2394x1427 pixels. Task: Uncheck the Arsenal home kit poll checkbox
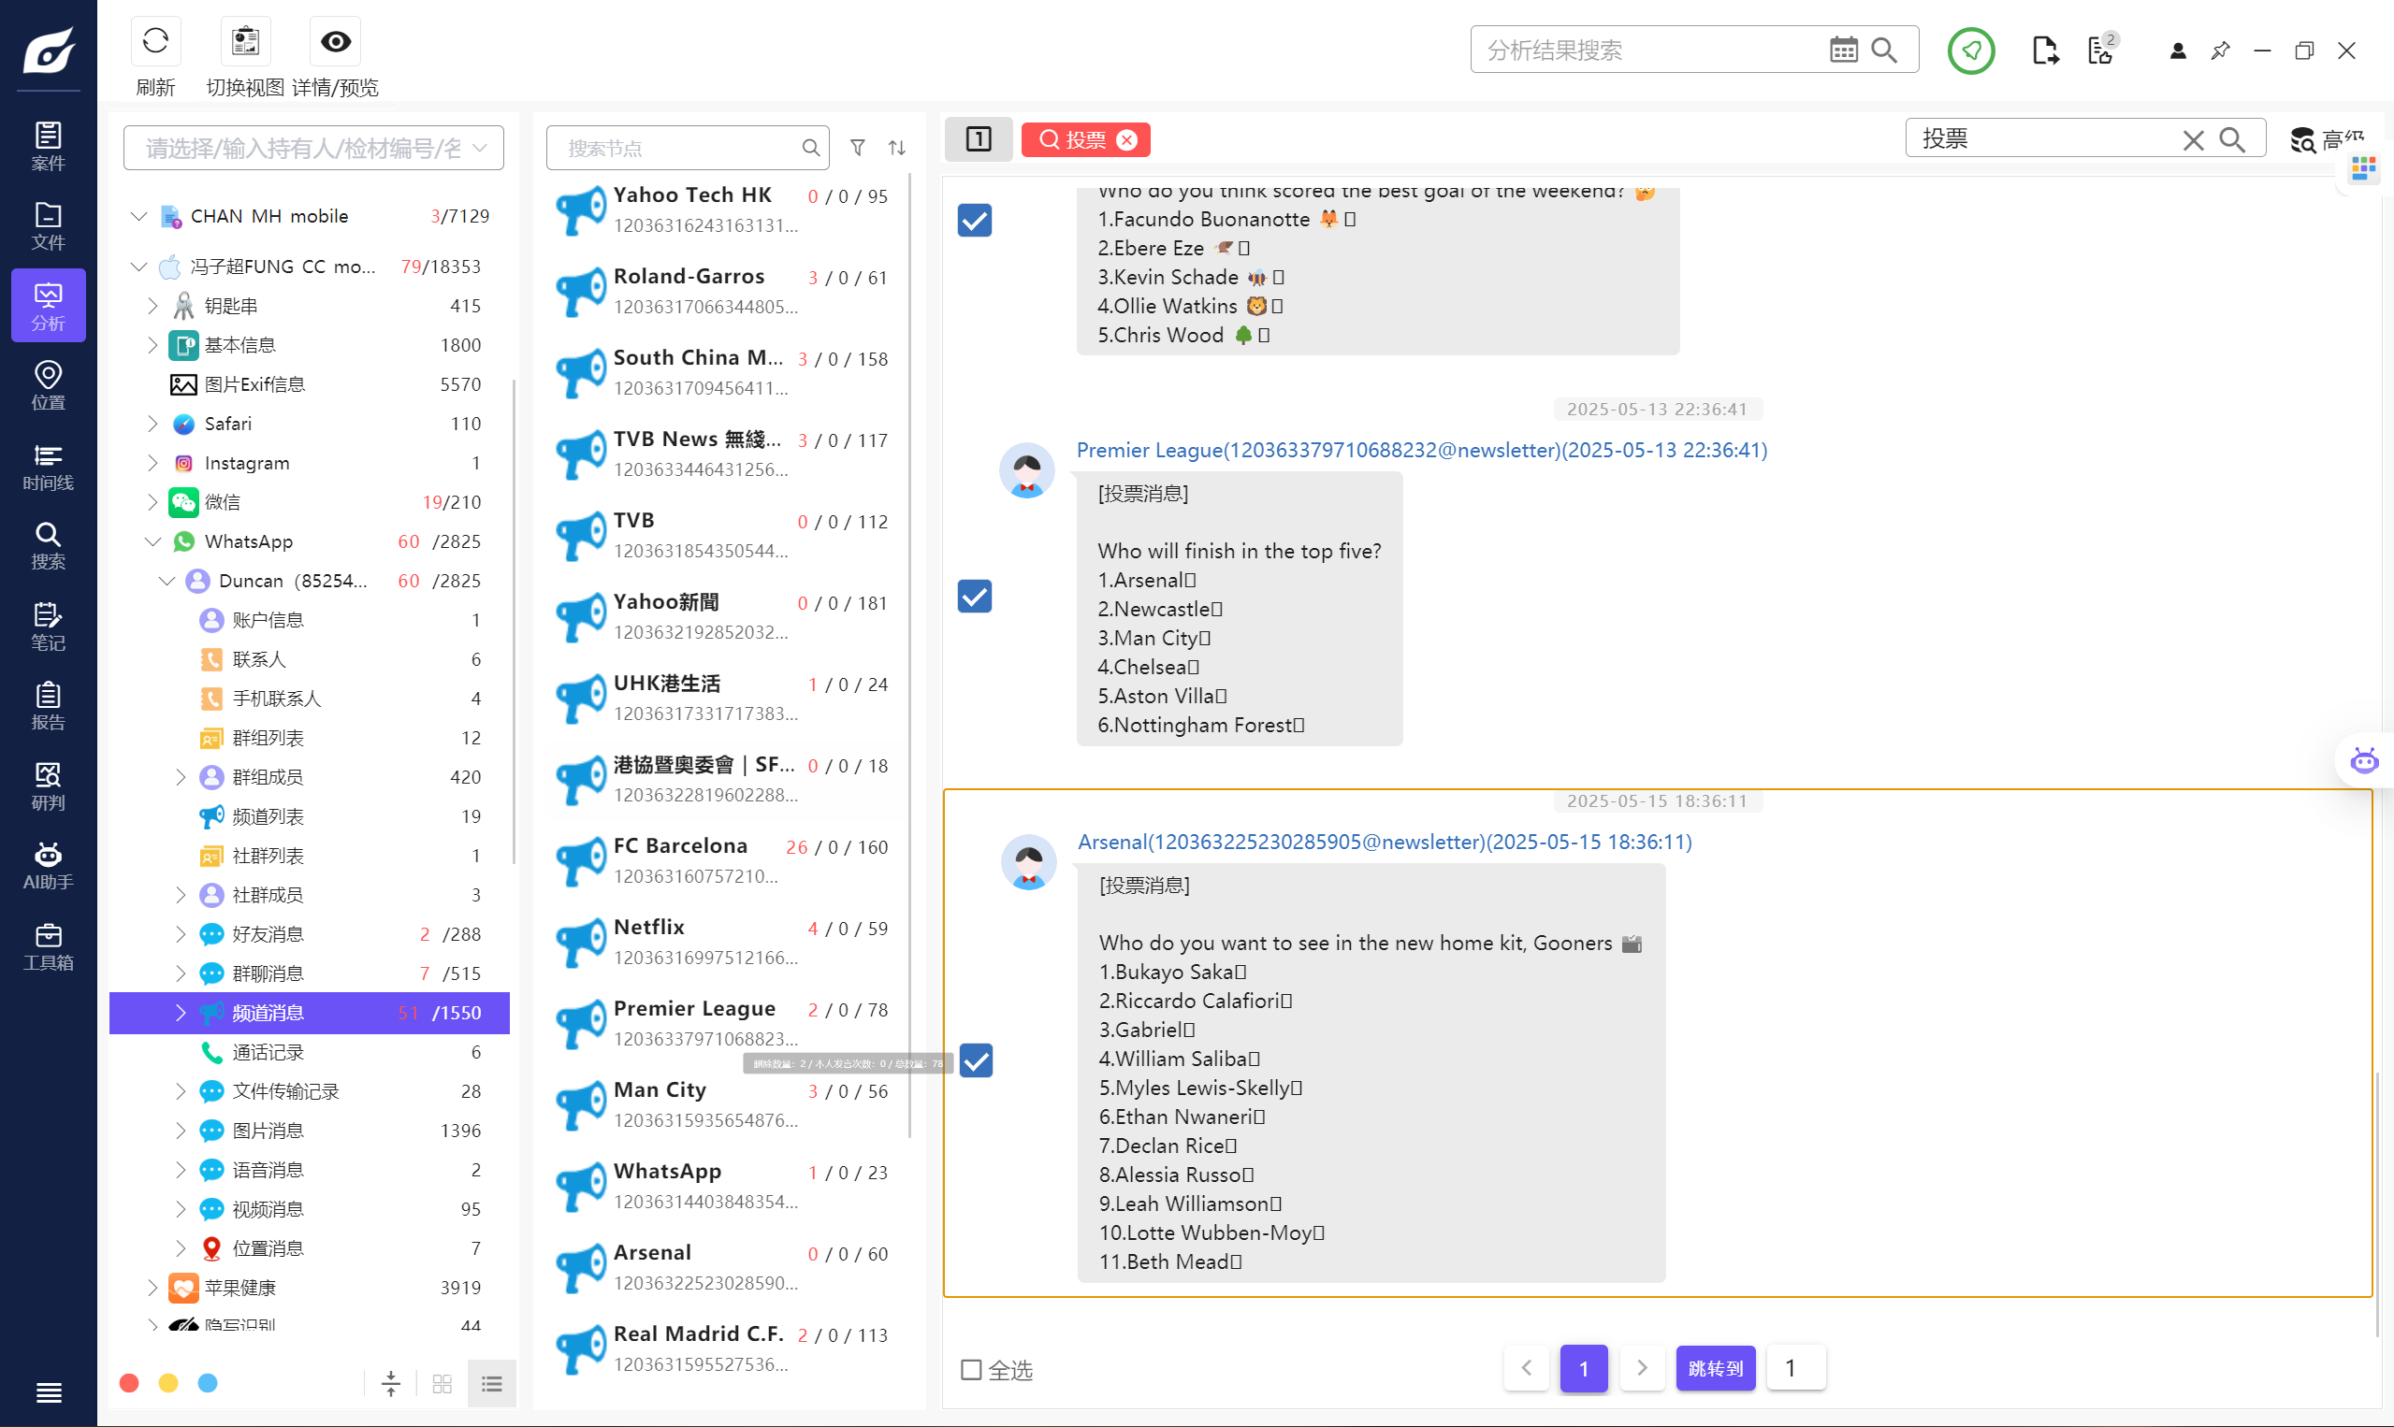976,1059
